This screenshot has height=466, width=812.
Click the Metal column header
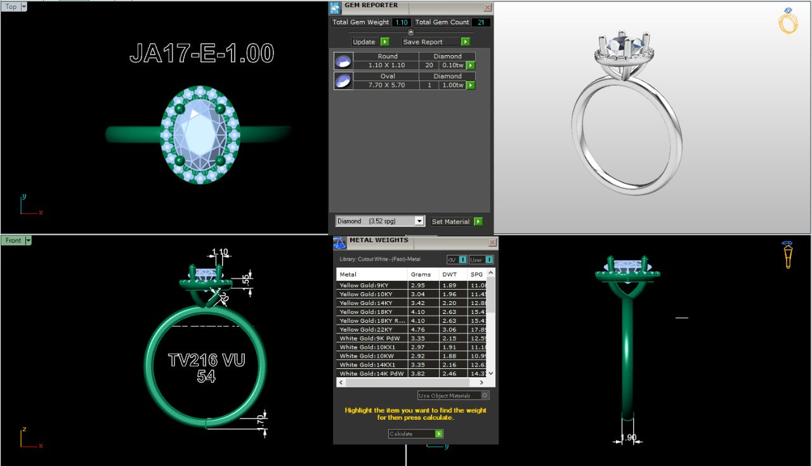pos(372,275)
